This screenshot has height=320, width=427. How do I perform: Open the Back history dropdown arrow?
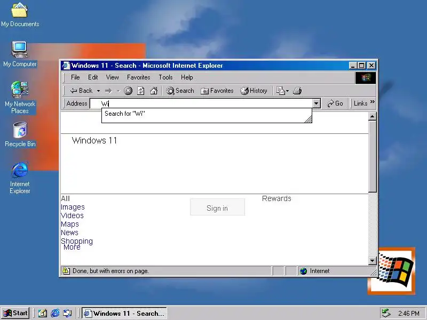click(98, 91)
